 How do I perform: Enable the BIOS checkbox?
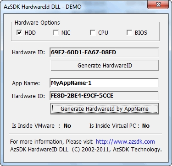coord(129,33)
